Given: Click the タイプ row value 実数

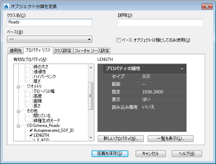Looking at the screenshot, I should 163,77.
